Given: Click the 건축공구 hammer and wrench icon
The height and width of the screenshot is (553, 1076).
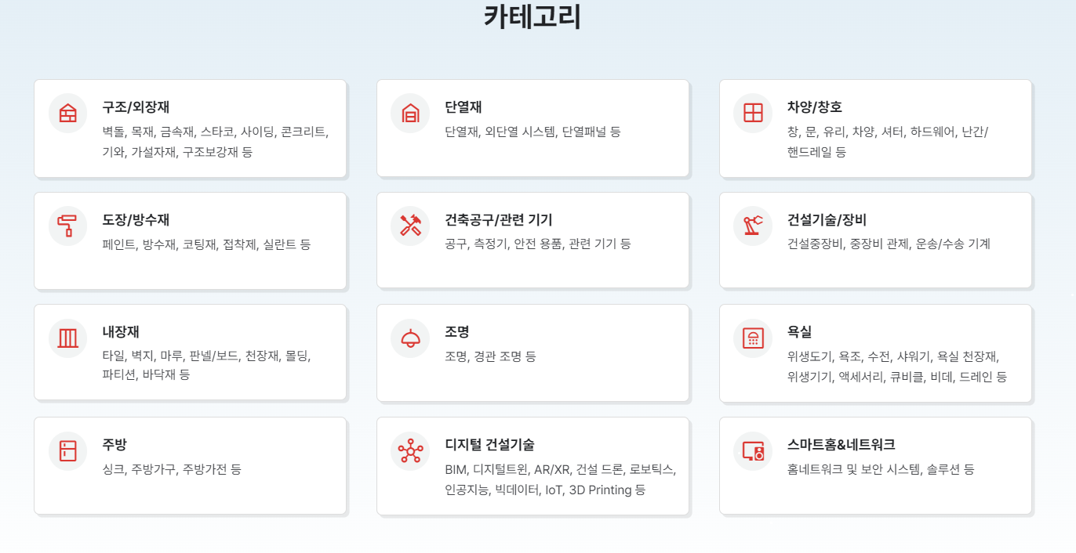Looking at the screenshot, I should point(410,226).
